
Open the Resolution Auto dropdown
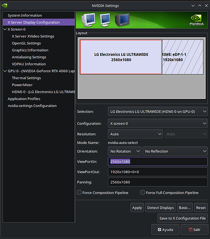(x=136, y=134)
